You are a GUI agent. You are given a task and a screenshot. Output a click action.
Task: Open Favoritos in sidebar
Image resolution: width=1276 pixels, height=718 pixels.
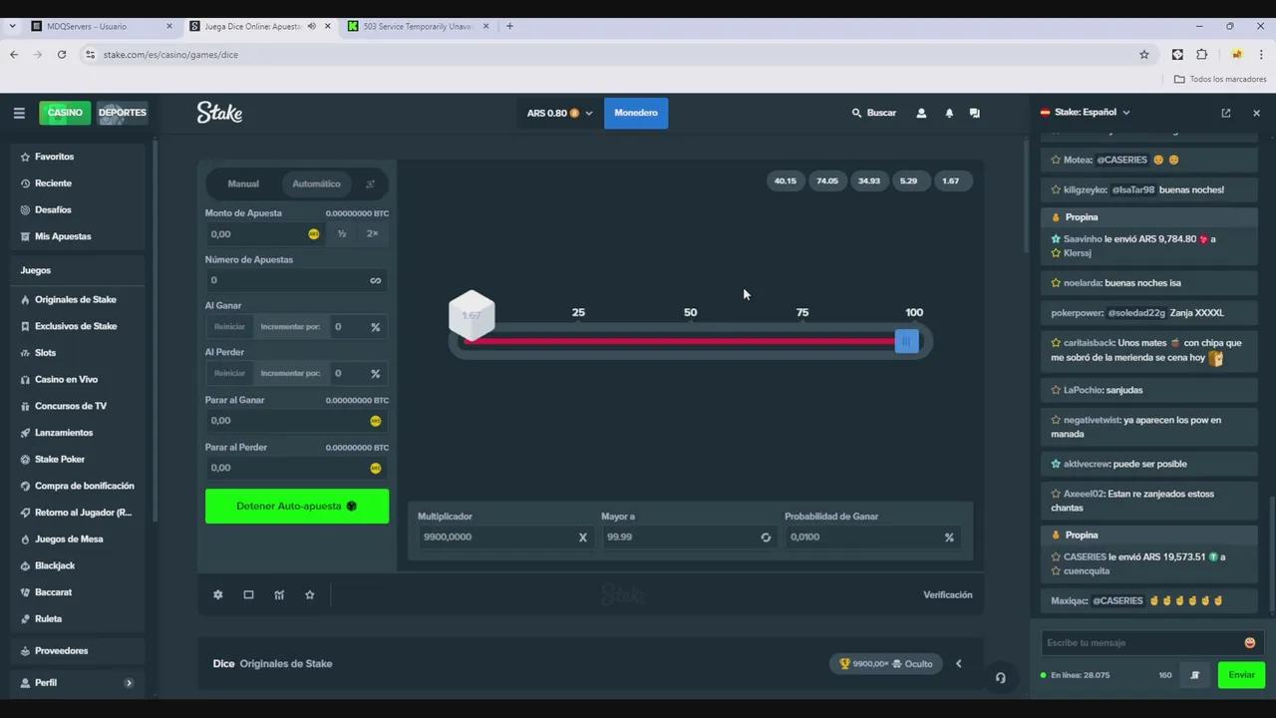(54, 157)
